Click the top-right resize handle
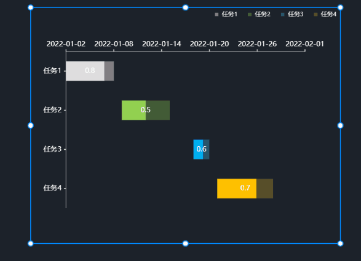 point(340,7)
